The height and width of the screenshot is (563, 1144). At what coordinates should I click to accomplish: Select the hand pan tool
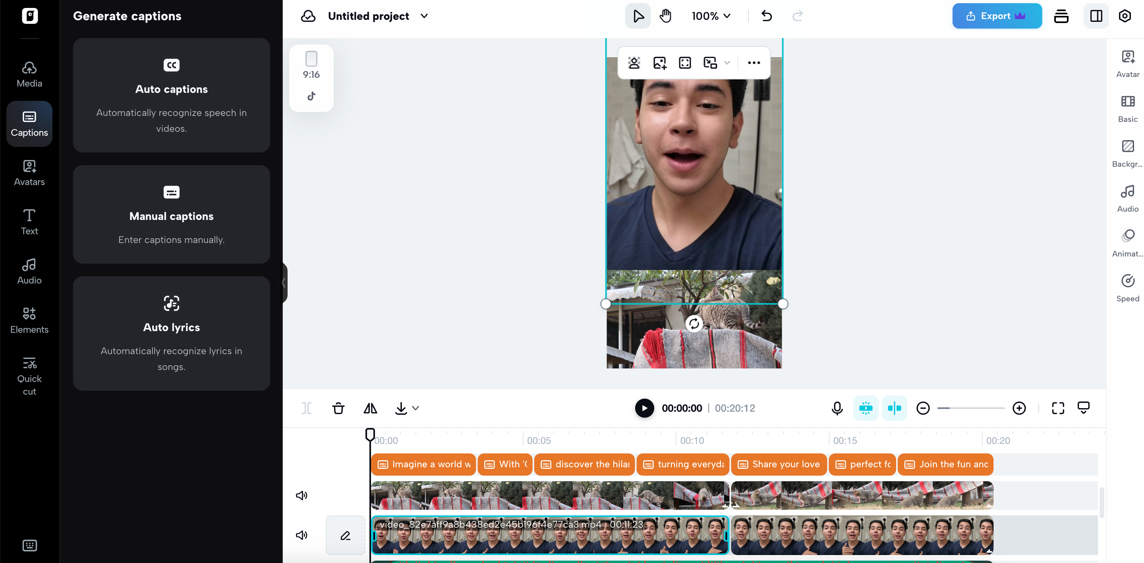click(665, 16)
